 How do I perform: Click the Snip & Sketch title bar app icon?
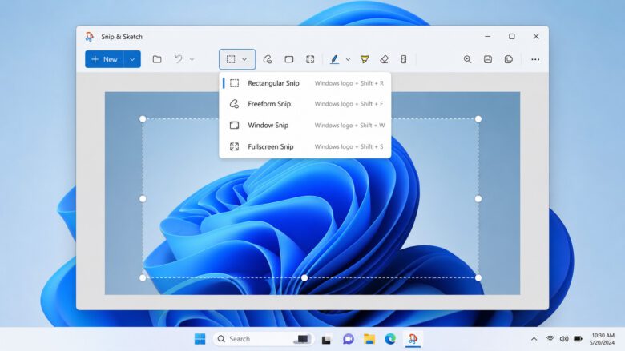tap(90, 37)
